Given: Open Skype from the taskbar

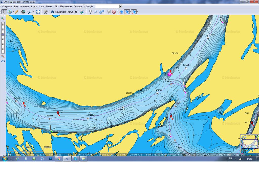Looking at the screenshot, I should pyautogui.click(x=75, y=159).
